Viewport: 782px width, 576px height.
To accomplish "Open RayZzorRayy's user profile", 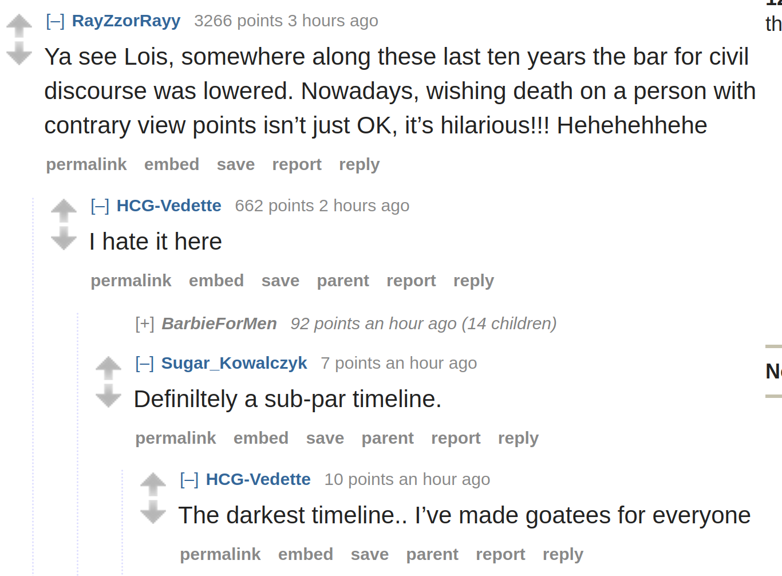I will click(126, 21).
